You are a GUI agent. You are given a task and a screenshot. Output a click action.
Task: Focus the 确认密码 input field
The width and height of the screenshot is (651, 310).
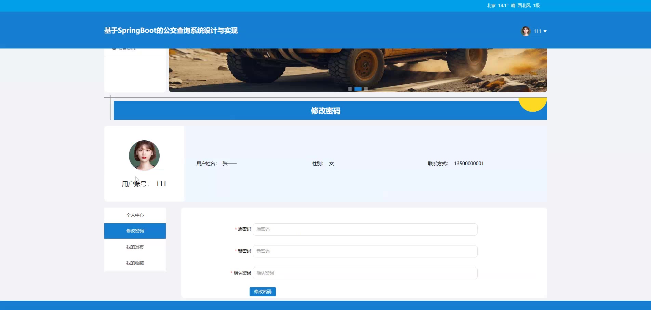365,273
